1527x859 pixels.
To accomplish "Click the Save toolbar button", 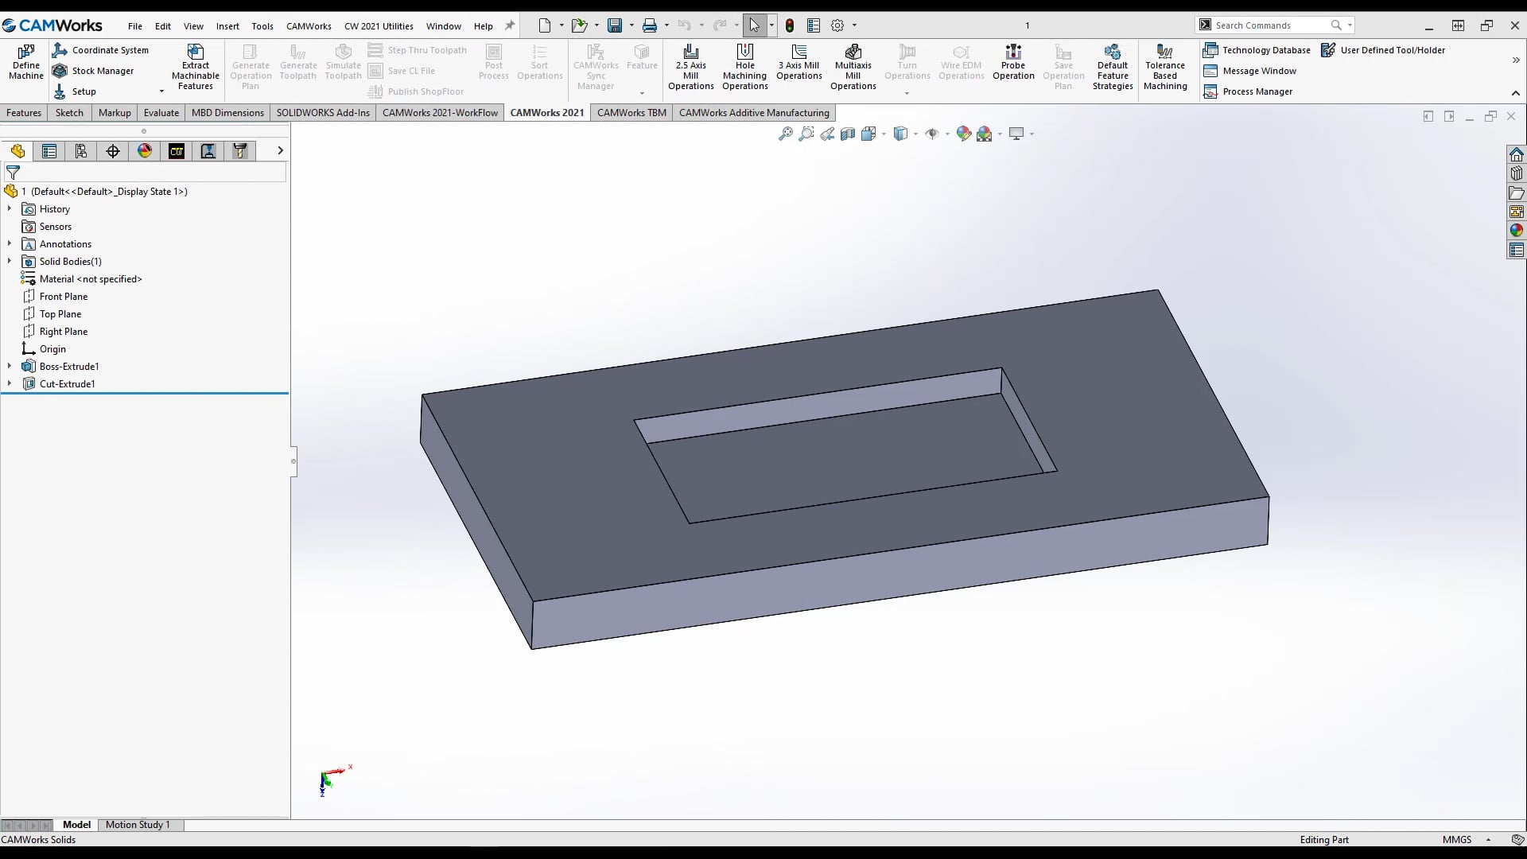I will (x=615, y=25).
